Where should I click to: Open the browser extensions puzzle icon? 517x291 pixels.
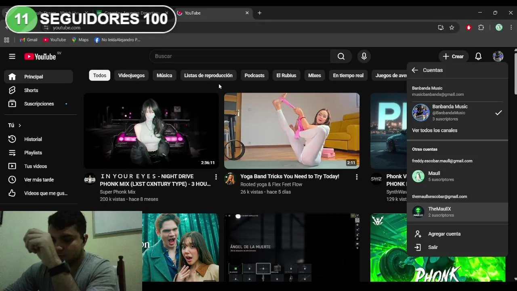coord(481,27)
